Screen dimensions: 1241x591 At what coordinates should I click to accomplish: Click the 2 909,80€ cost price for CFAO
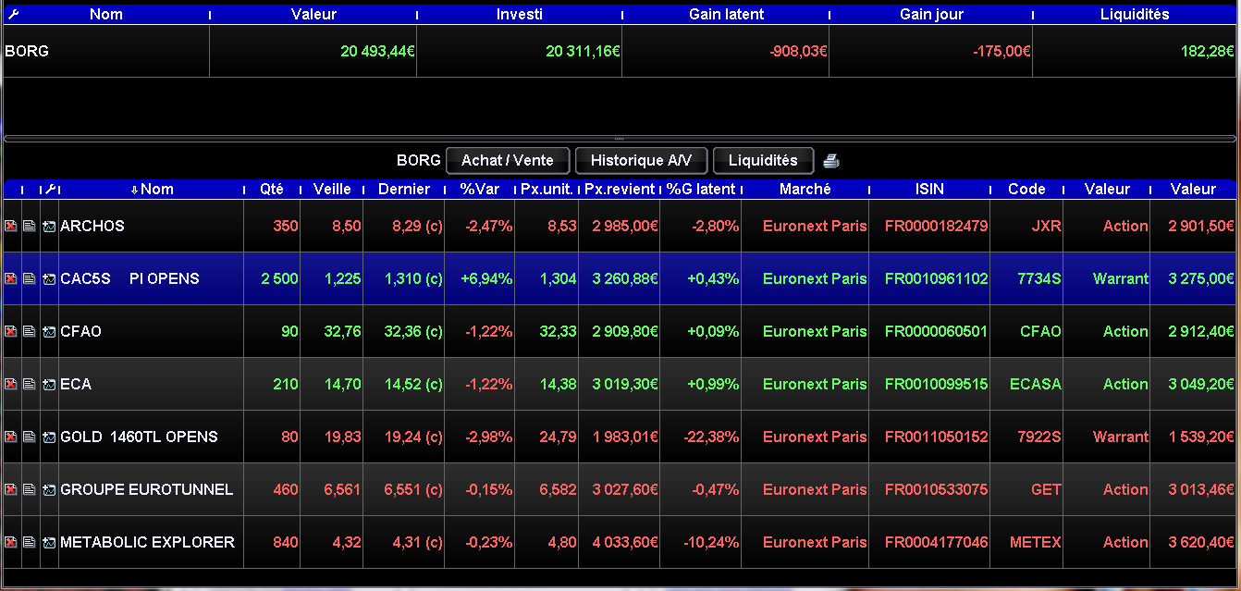click(x=624, y=331)
